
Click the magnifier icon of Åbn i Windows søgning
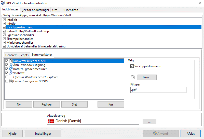[x=11, y=65]
